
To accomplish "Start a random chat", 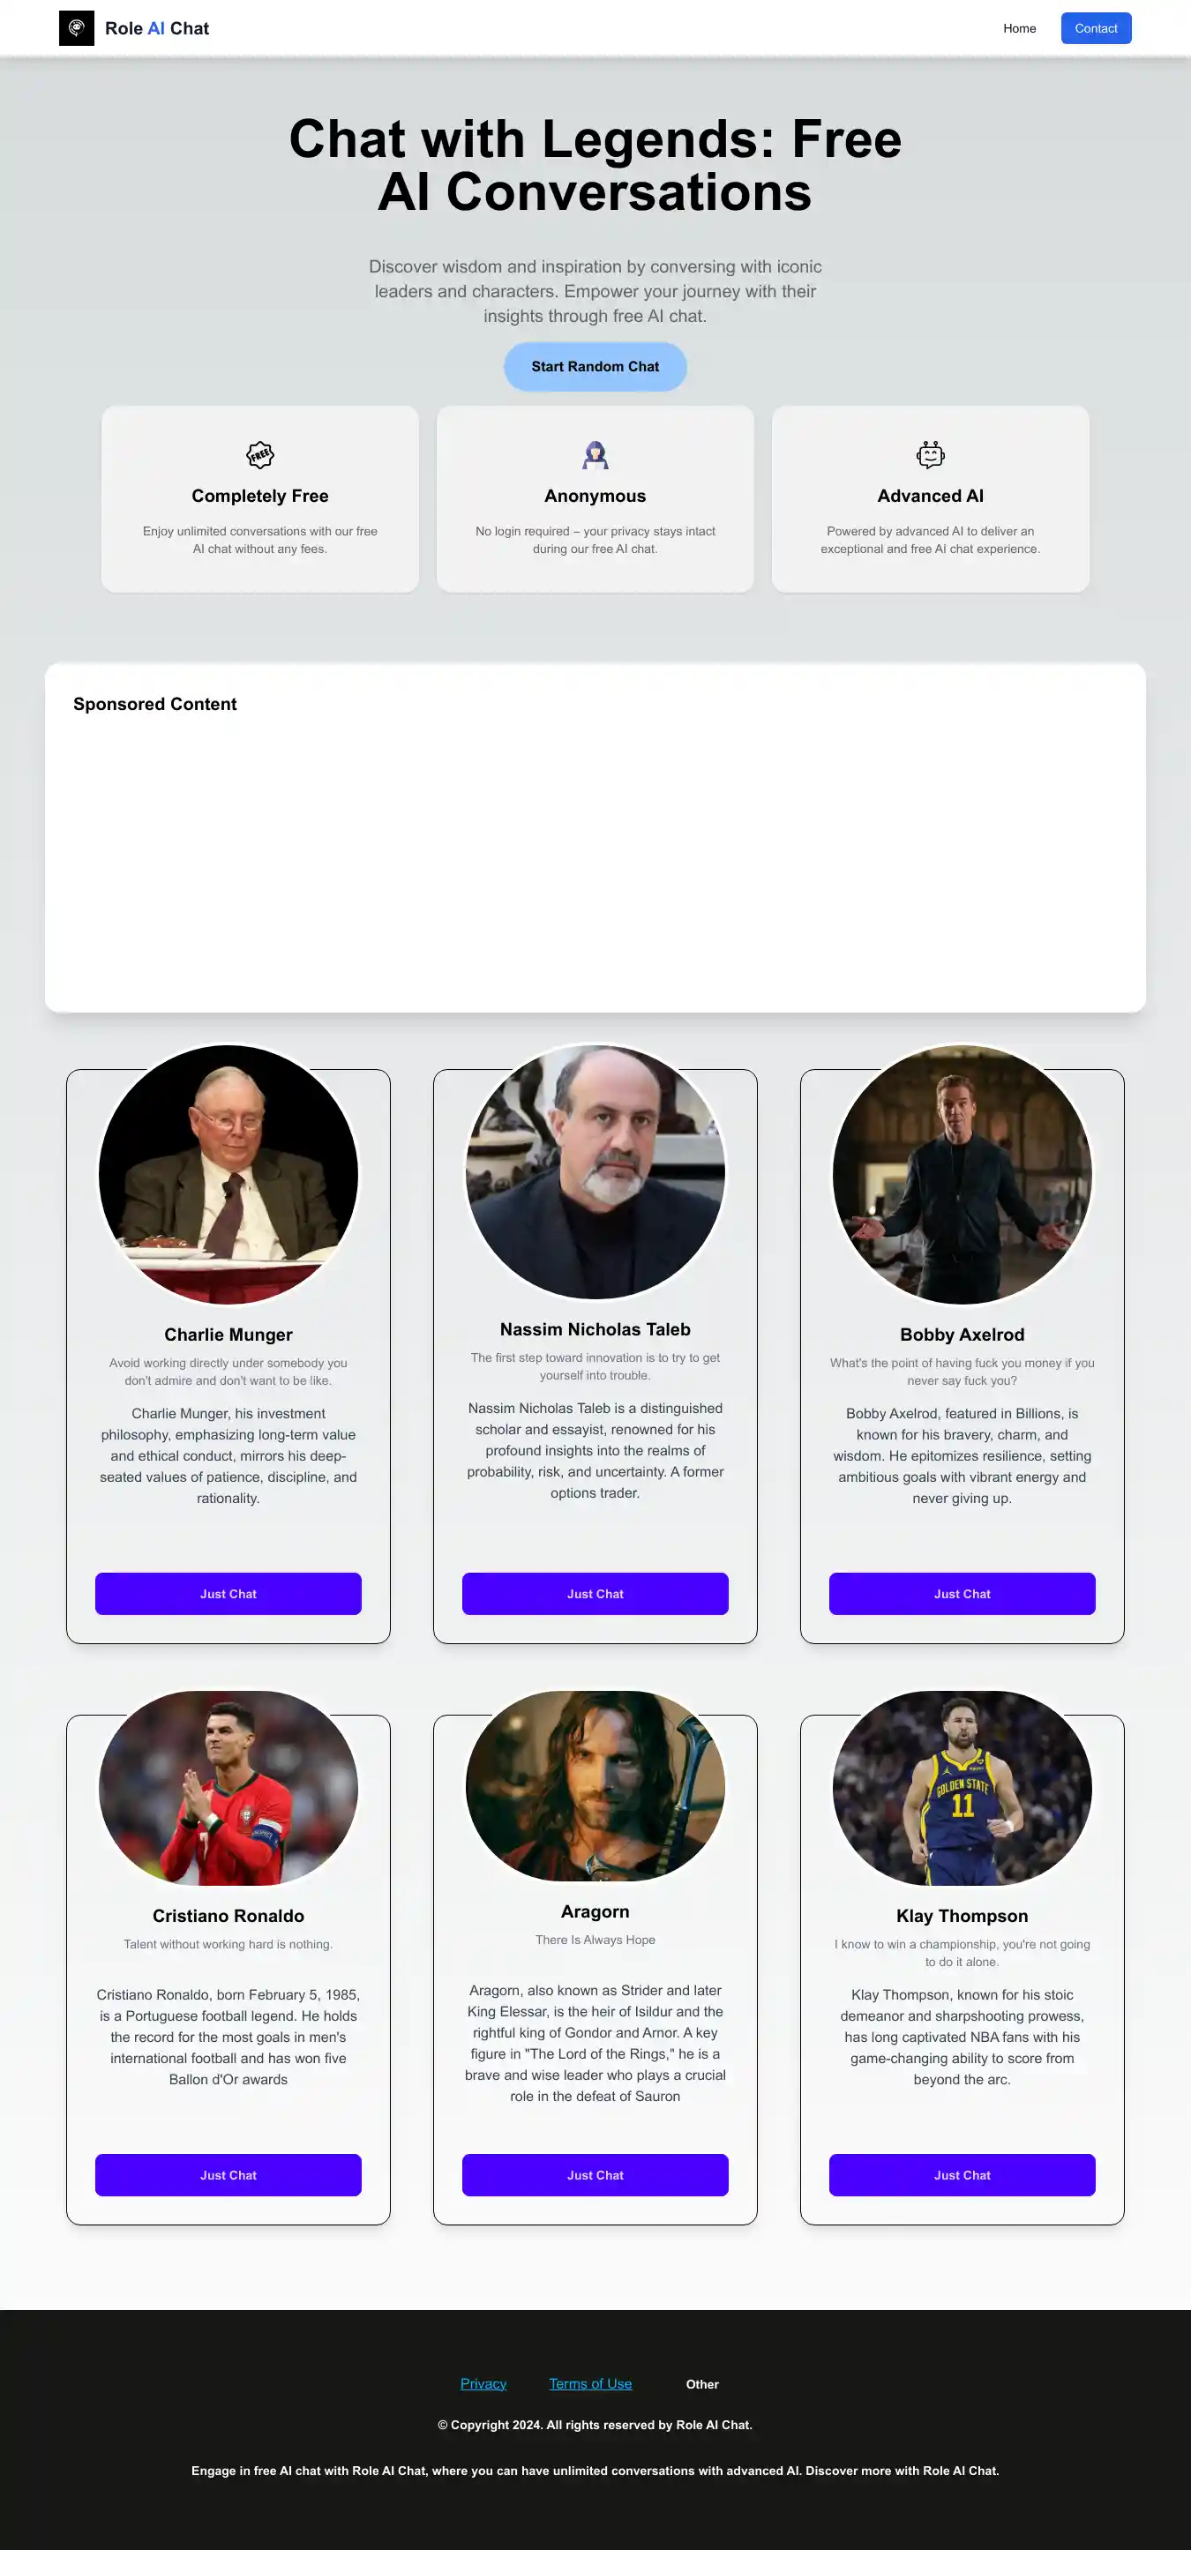I will tap(595, 366).
